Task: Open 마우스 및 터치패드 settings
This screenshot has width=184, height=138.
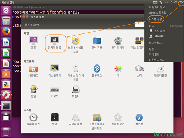Action: click(76, 72)
